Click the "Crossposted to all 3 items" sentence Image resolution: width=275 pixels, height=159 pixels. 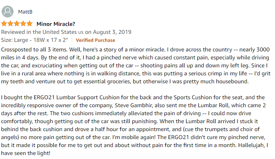tap(34, 49)
